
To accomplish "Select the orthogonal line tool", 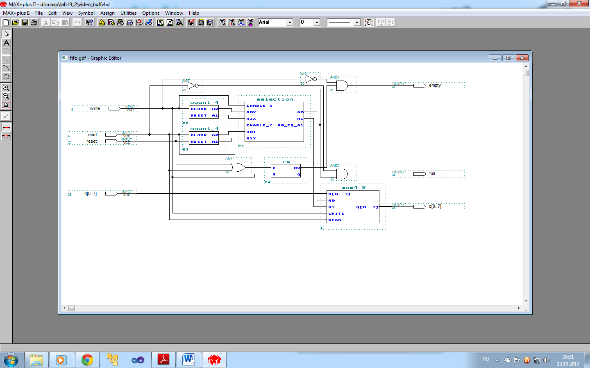I will pos(6,51).
